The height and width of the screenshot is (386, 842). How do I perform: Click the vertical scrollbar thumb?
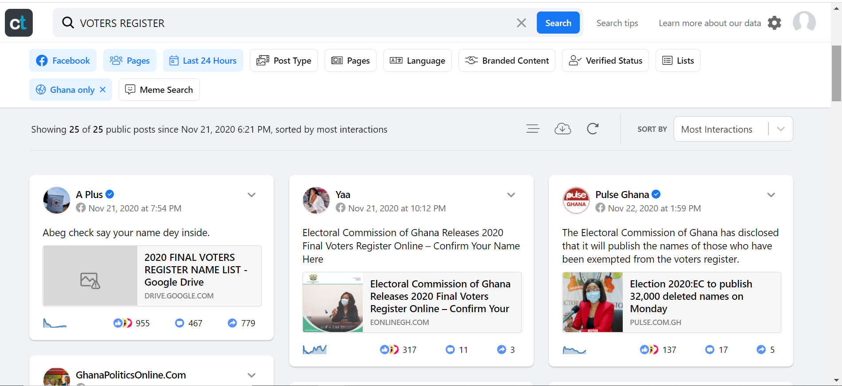[836, 73]
